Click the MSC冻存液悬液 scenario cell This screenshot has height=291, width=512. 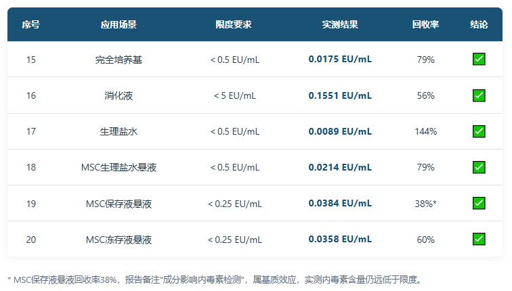pos(119,240)
